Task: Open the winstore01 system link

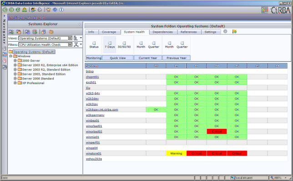Action: point(93,154)
